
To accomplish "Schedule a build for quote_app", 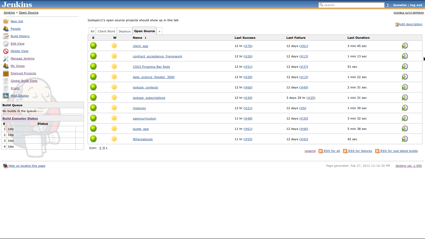I will tap(405, 129).
